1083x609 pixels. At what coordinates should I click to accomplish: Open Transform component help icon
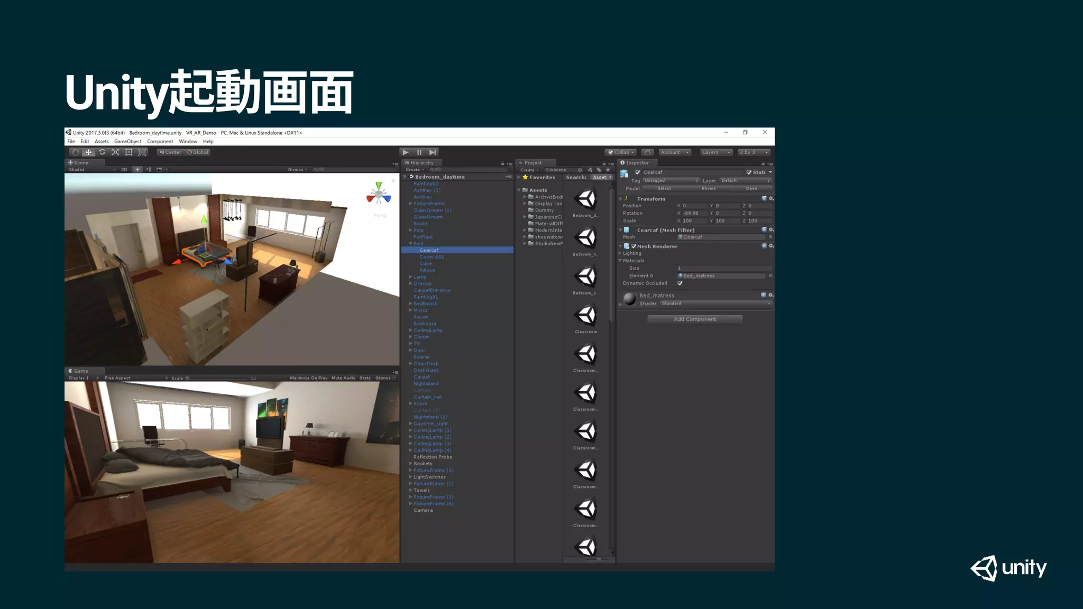coord(764,199)
